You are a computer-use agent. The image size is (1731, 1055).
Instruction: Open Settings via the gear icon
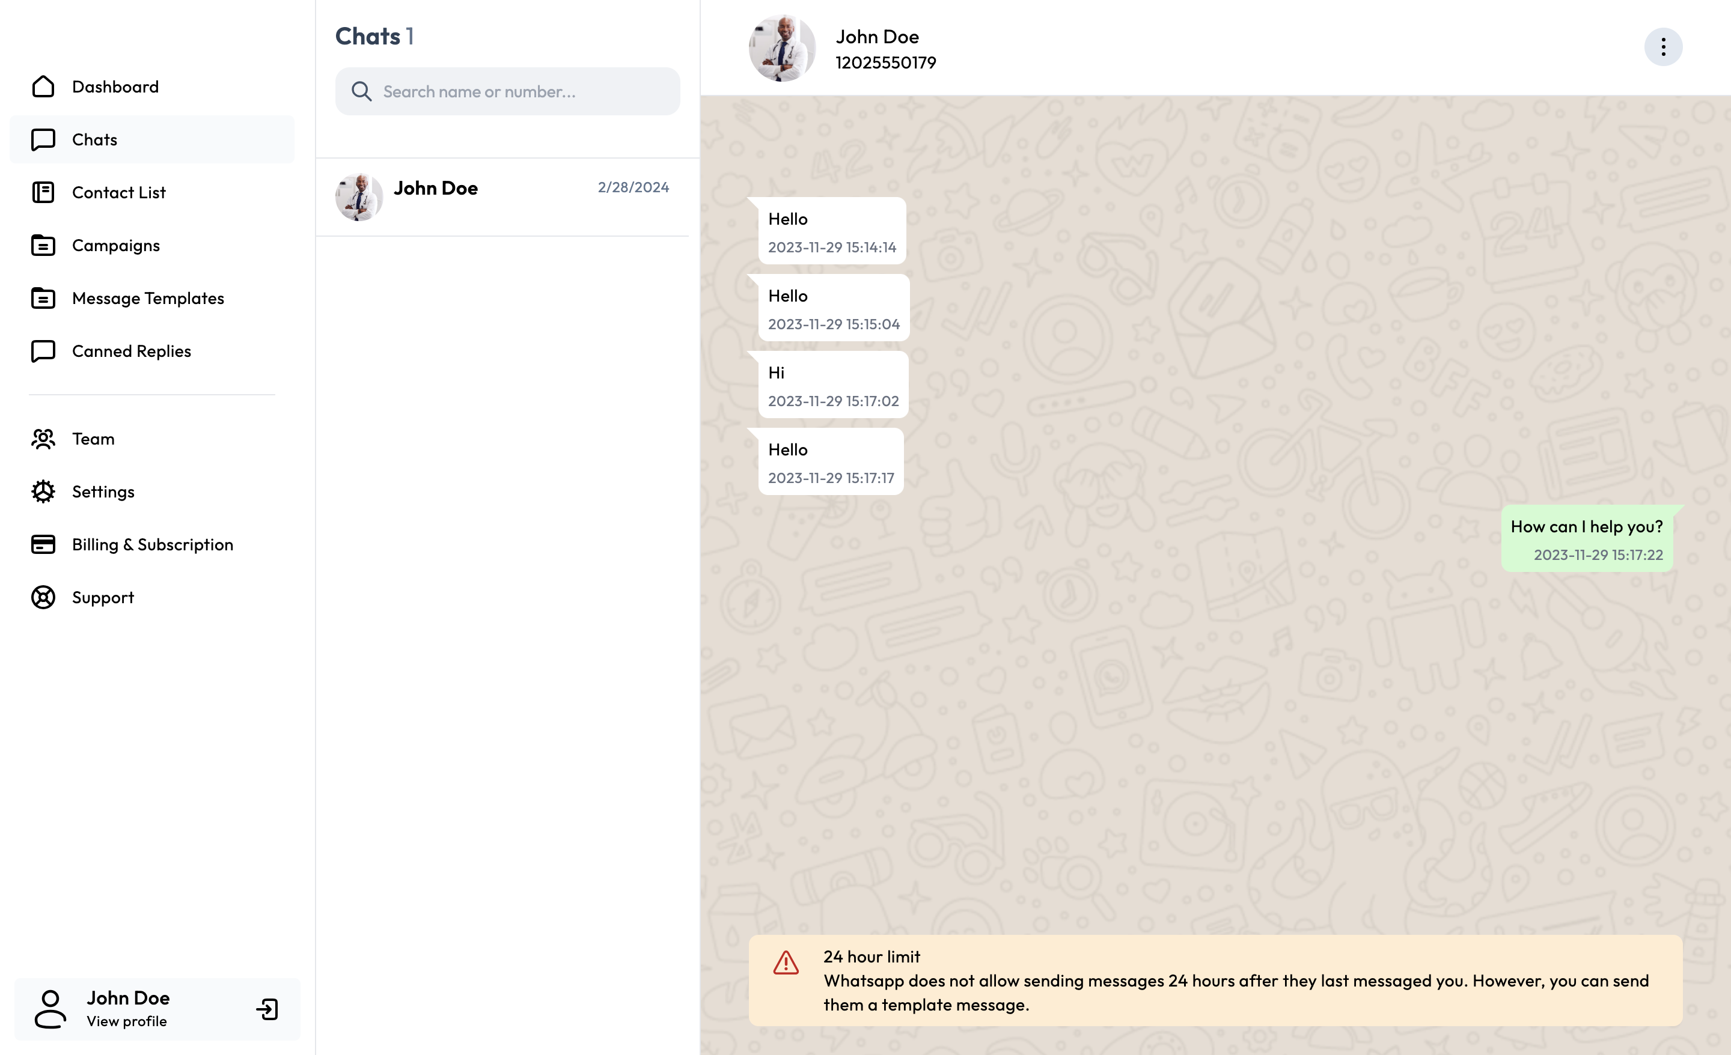click(x=43, y=491)
